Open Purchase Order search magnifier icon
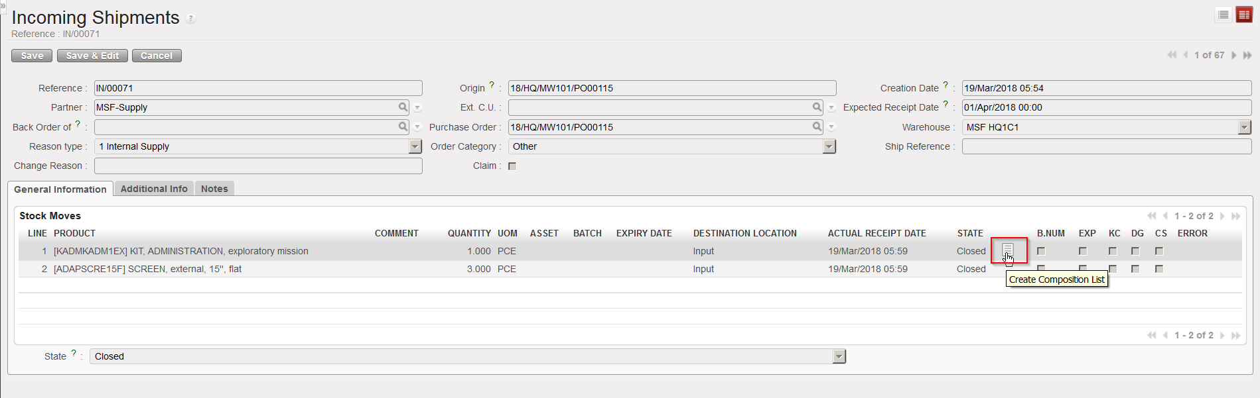The height and width of the screenshot is (398, 1260). click(817, 126)
